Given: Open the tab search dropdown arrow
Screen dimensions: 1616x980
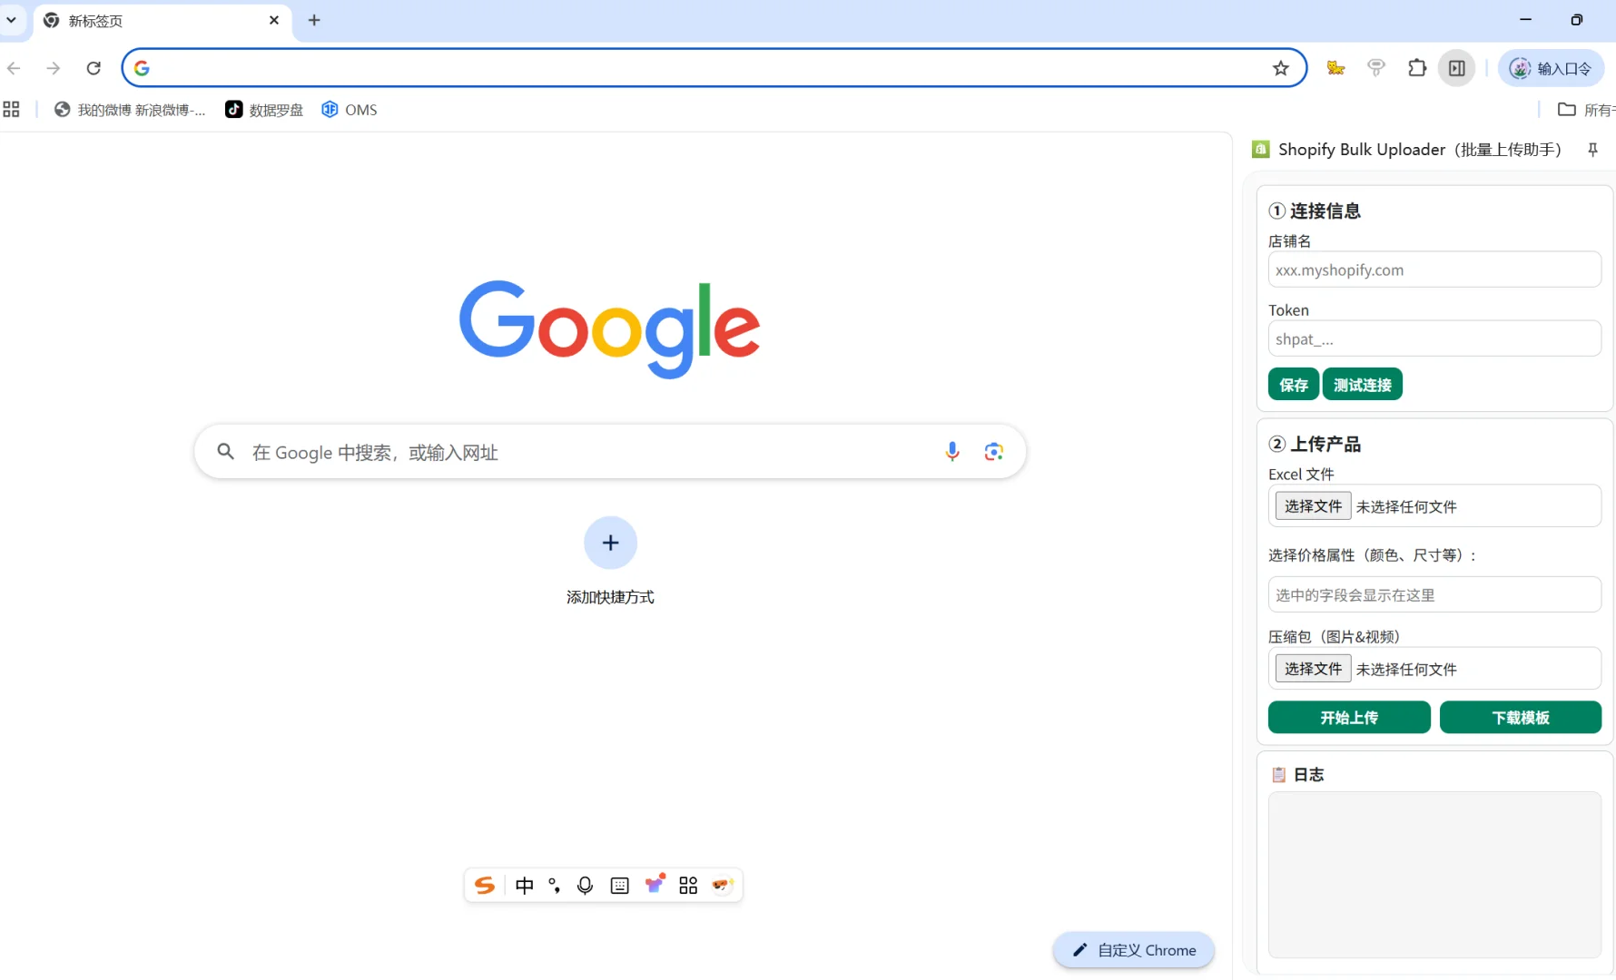Looking at the screenshot, I should (11, 20).
